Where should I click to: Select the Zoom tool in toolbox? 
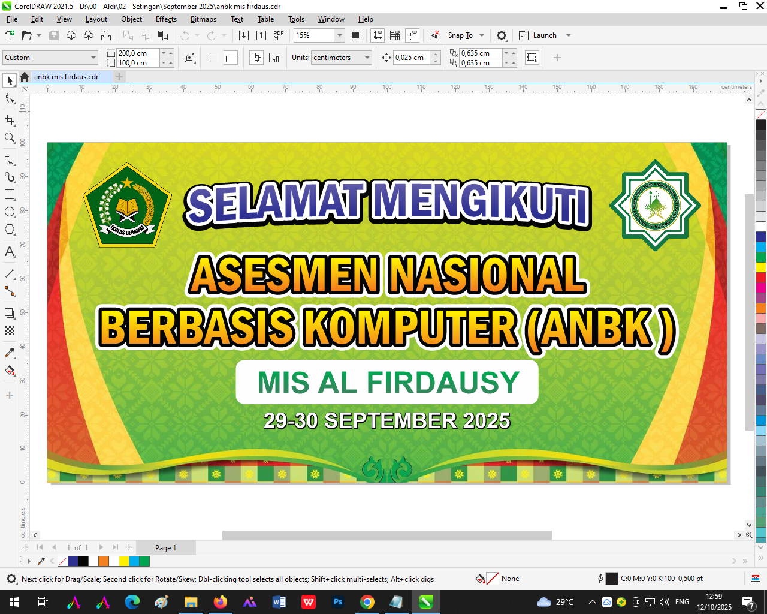(x=10, y=138)
